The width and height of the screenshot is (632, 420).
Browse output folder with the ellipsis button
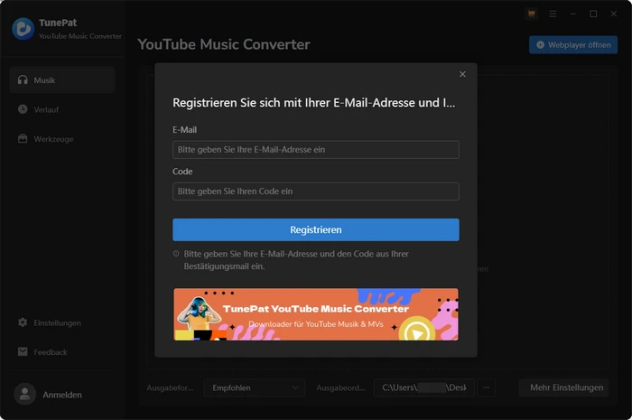pos(487,387)
